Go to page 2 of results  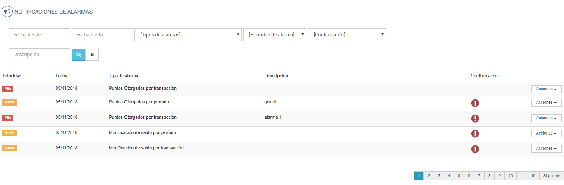pos(429,176)
